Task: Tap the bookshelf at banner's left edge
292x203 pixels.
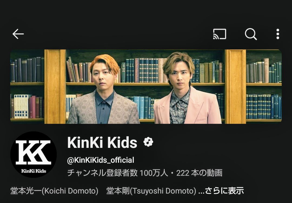Action: 27,86
